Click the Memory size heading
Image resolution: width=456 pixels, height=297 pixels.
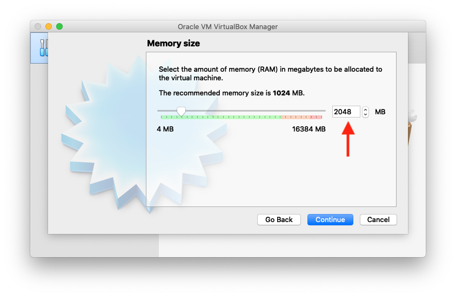coord(173,43)
